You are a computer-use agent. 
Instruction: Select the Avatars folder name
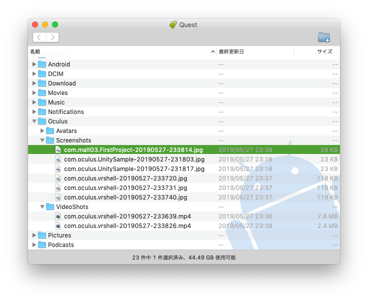click(x=66, y=130)
